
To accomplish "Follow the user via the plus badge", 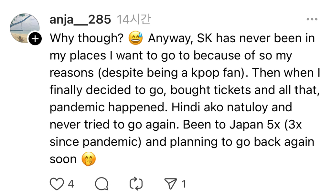I will pos(35,39).
